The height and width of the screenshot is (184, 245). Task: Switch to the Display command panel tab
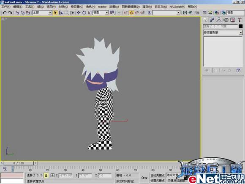(233, 20)
